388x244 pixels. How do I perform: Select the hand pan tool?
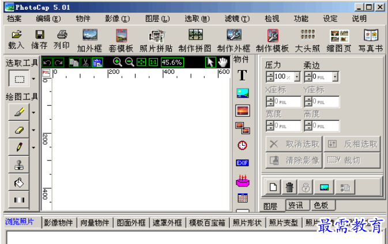coord(223,62)
